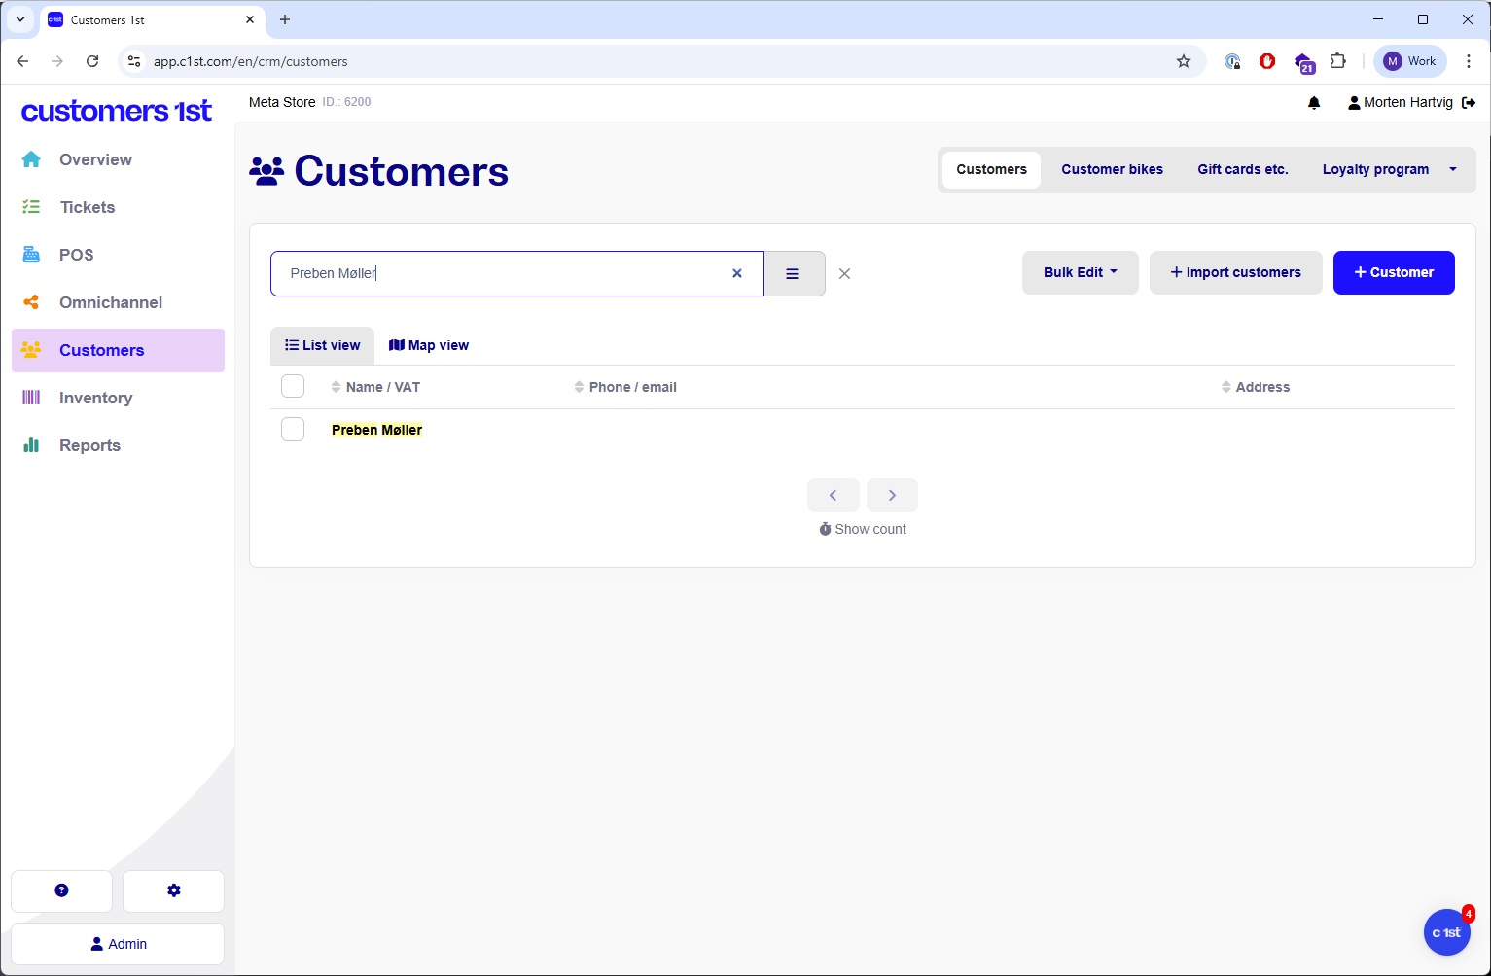This screenshot has height=976, width=1491.
Task: Add a new customer with + Customer
Action: pyautogui.click(x=1394, y=272)
